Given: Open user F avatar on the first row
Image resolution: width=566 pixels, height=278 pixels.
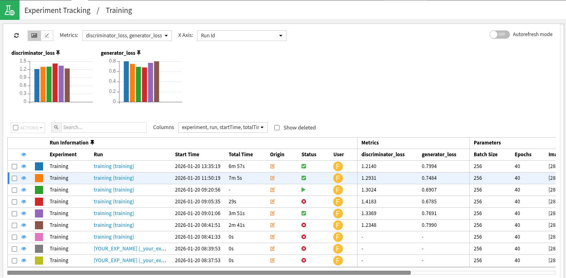Looking at the screenshot, I should [338, 166].
